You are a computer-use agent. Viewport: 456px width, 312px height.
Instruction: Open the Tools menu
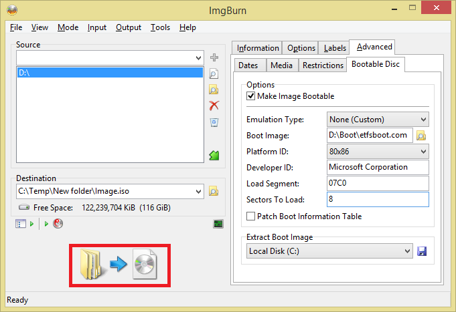click(160, 27)
